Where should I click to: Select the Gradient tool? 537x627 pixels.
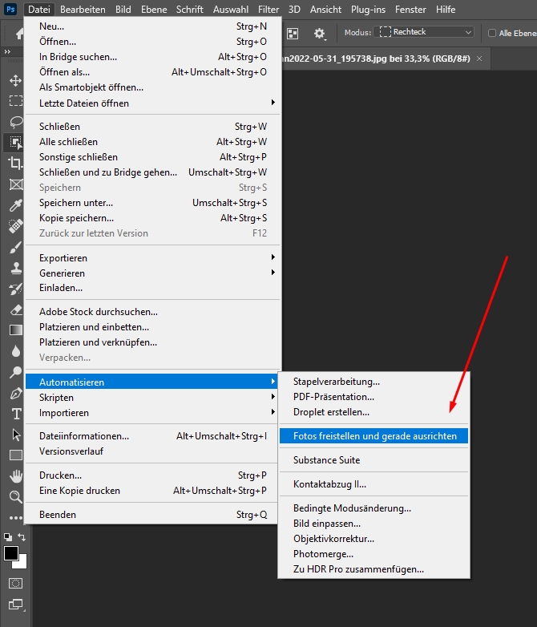point(15,330)
